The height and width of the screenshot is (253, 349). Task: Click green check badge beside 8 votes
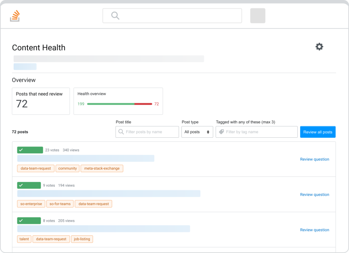pos(29,220)
